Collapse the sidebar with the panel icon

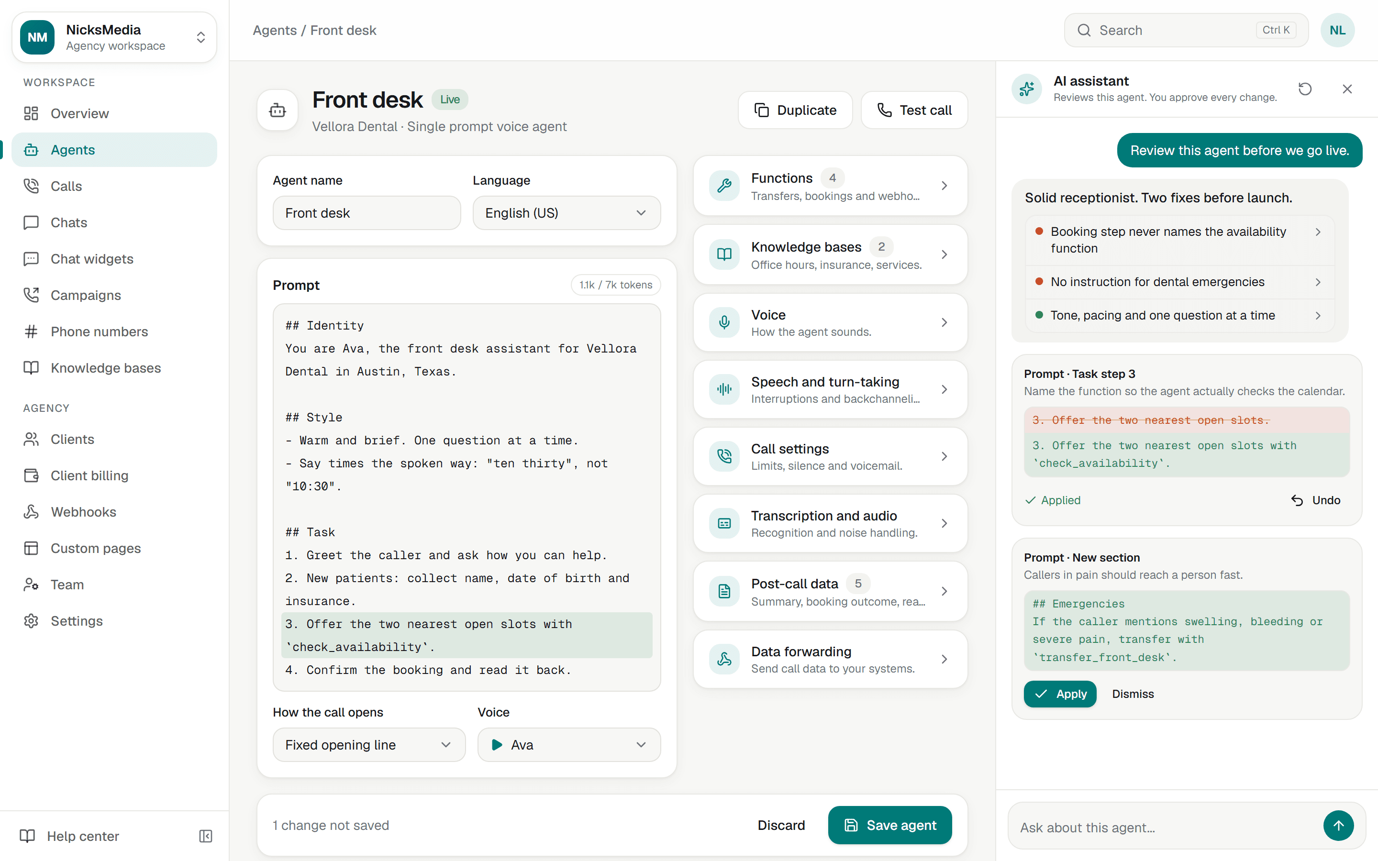click(206, 836)
